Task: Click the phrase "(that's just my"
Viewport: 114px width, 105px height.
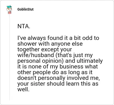Action: (x=74, y=55)
